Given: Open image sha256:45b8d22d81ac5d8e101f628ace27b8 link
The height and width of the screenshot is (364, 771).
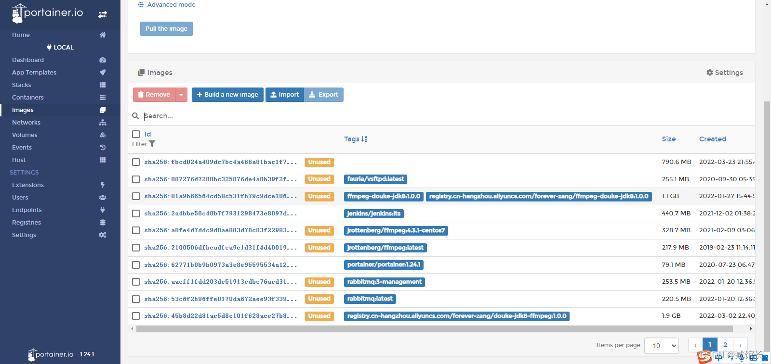Looking at the screenshot, I should [221, 316].
